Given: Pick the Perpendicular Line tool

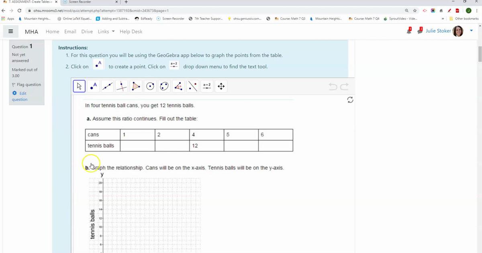Looking at the screenshot, I should (x=122, y=86).
